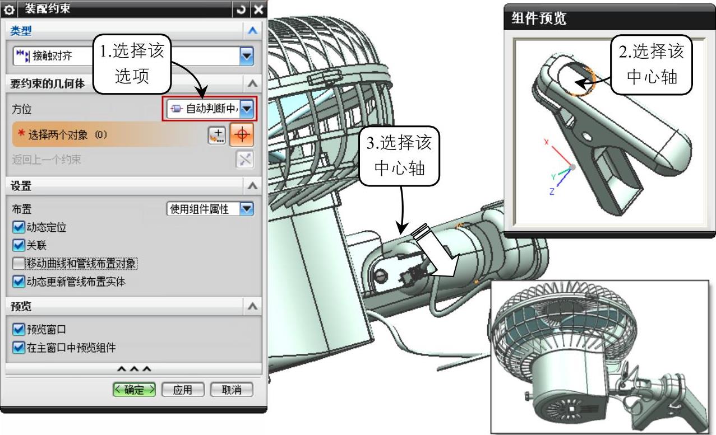Click the reset arrow icon in the dialog title bar

tap(241, 10)
